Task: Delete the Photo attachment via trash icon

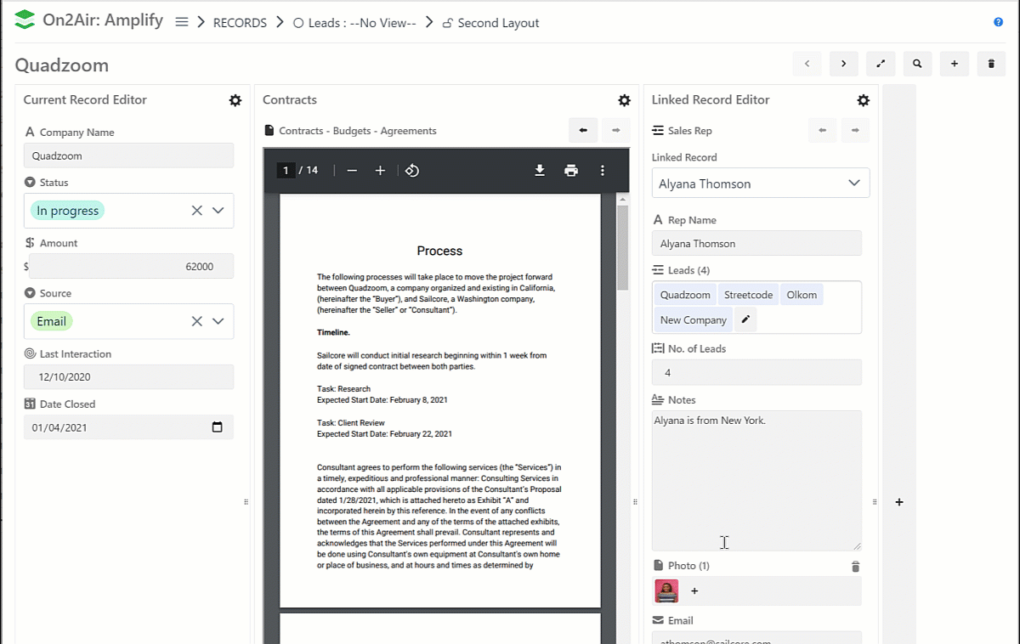Action: click(856, 567)
